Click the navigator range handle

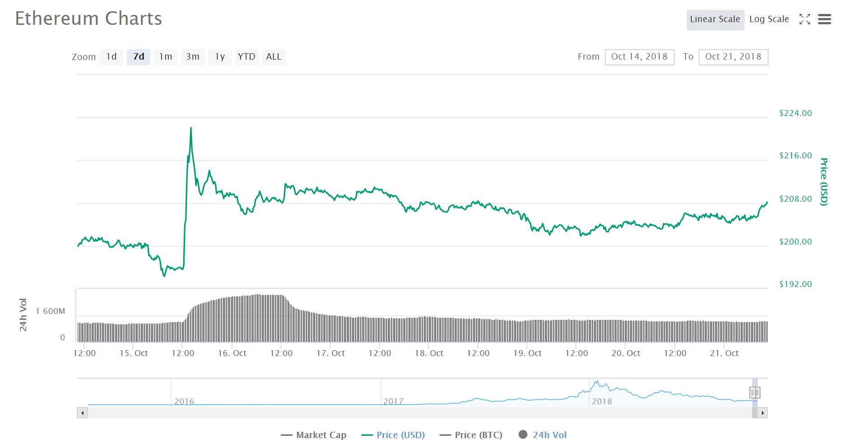tap(755, 393)
